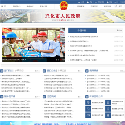Open video news dated 2019年7月25日
The image size is (125, 125).
click(x=98, y=78)
